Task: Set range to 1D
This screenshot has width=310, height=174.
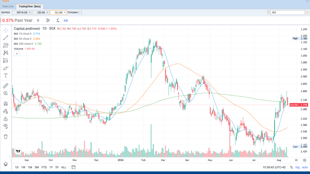Action: pos(17,167)
